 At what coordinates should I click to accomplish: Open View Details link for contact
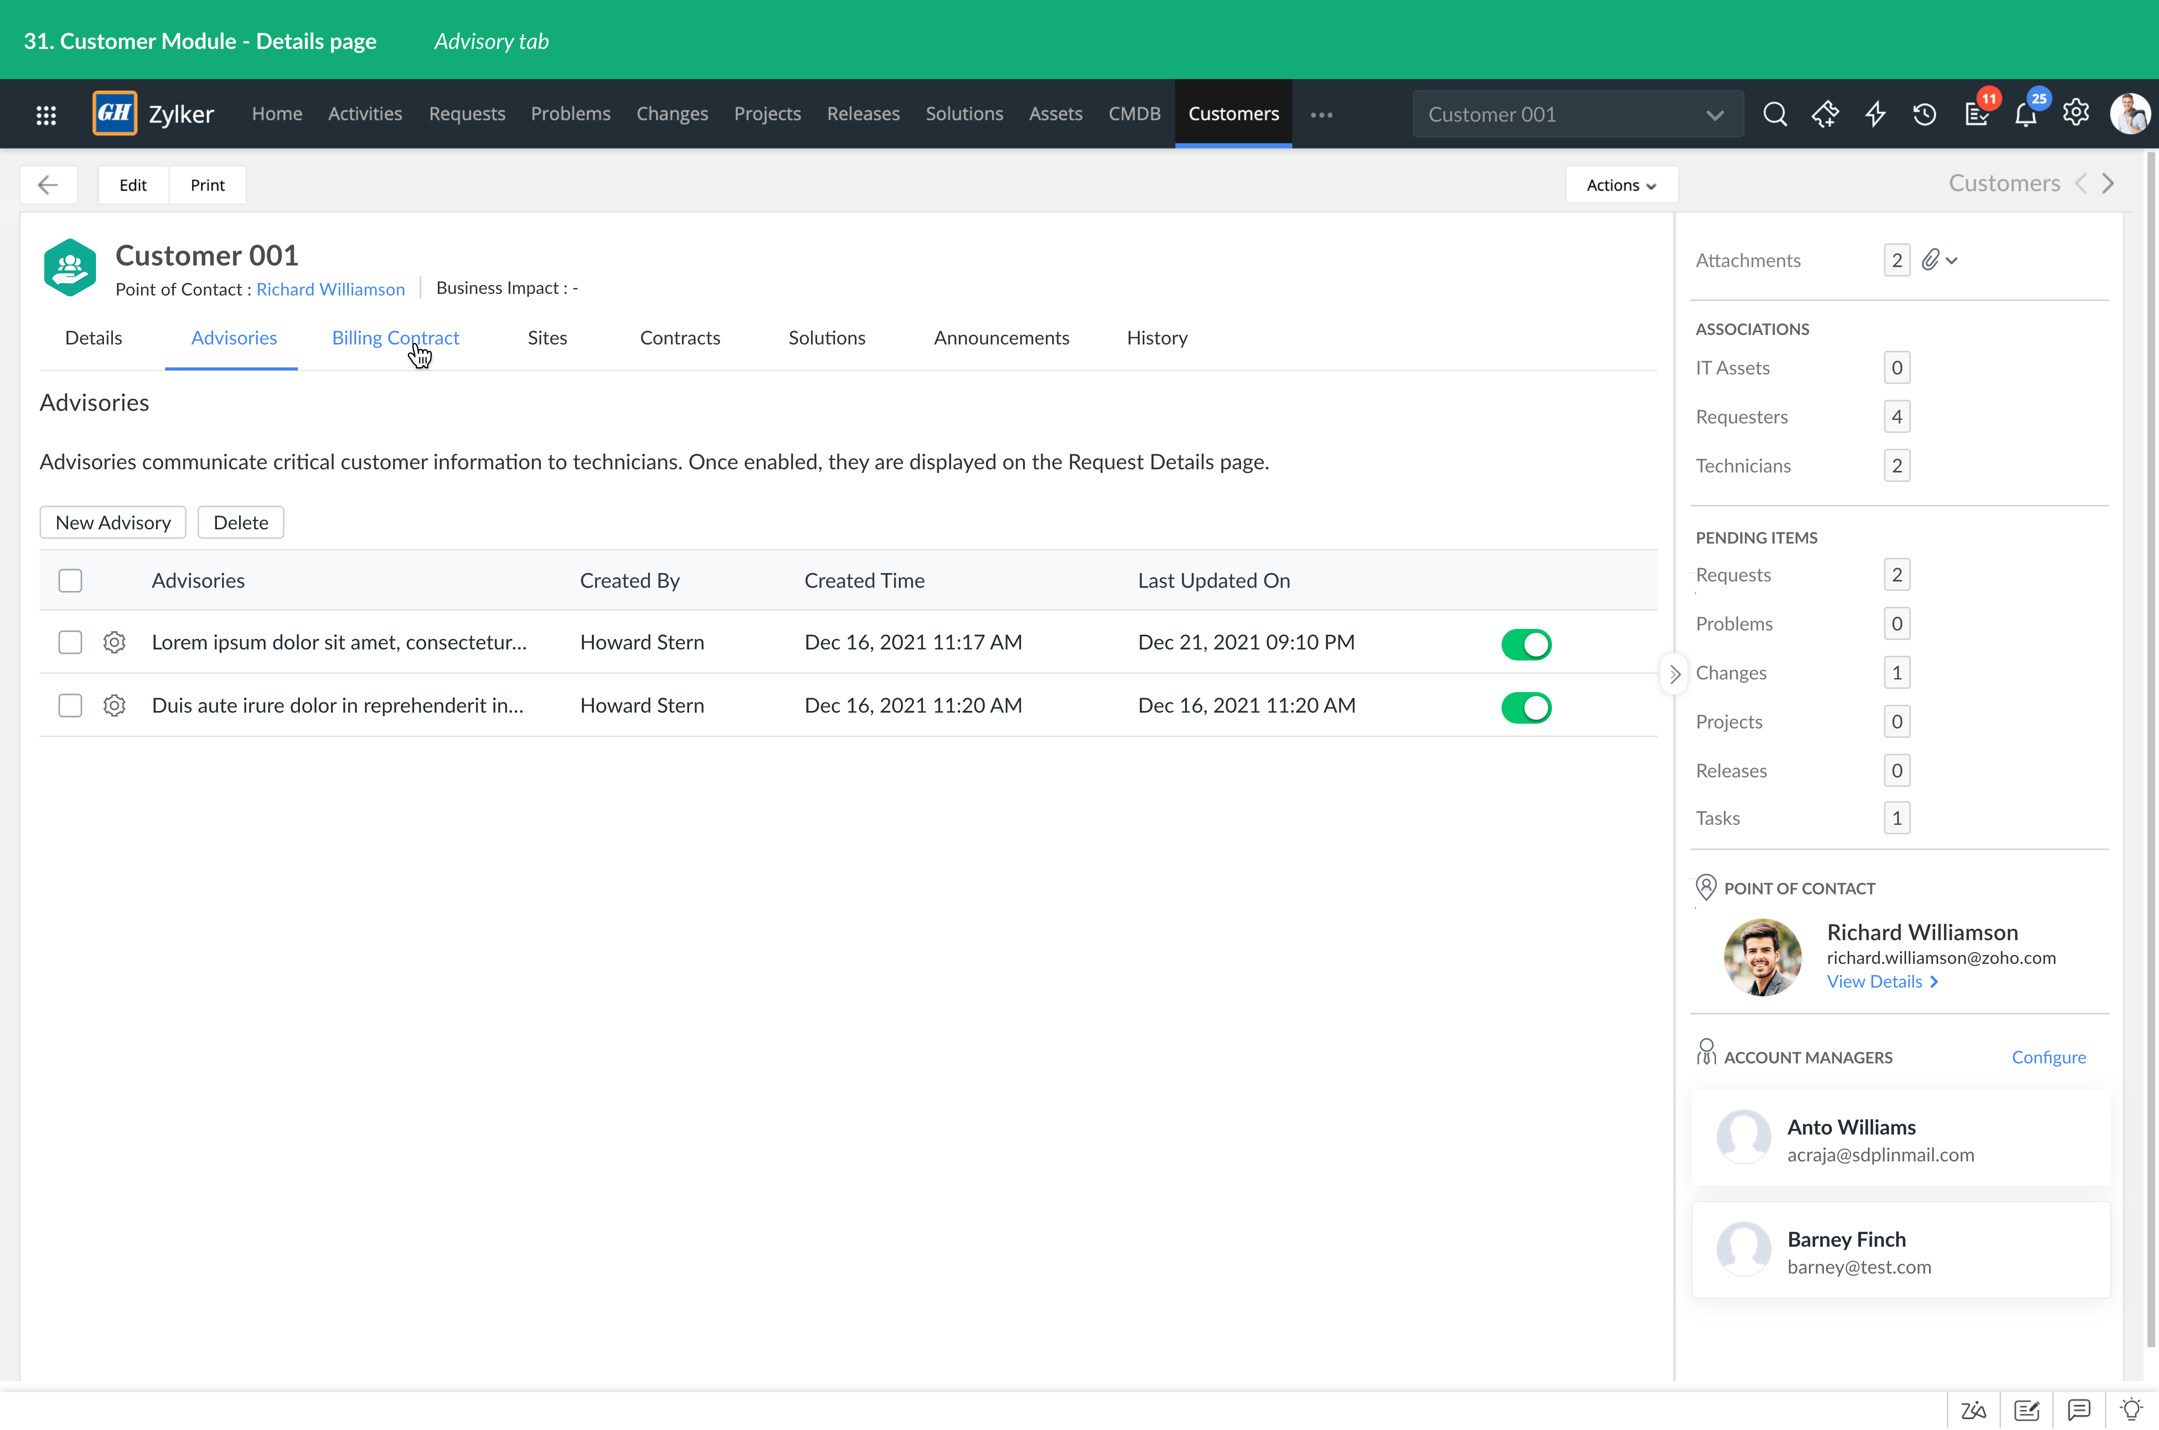tap(1883, 982)
